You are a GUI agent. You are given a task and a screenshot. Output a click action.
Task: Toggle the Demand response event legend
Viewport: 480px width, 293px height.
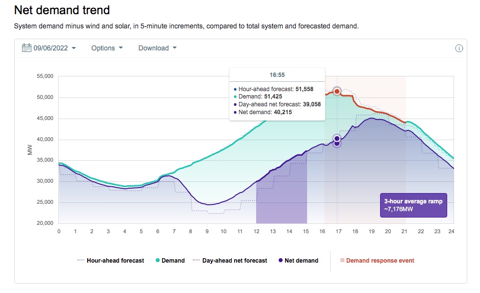point(380,261)
